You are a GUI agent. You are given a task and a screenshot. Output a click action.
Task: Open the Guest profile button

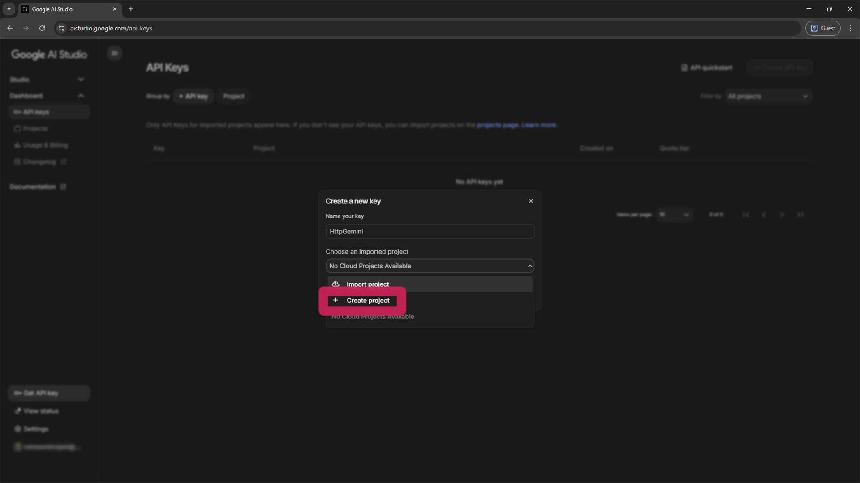coord(823,28)
